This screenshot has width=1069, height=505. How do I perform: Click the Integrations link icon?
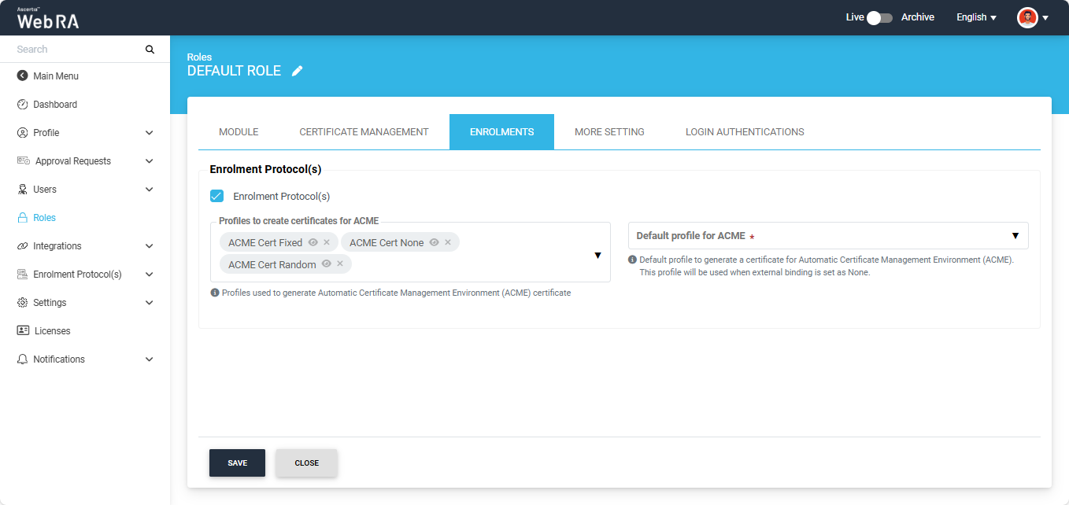22,246
